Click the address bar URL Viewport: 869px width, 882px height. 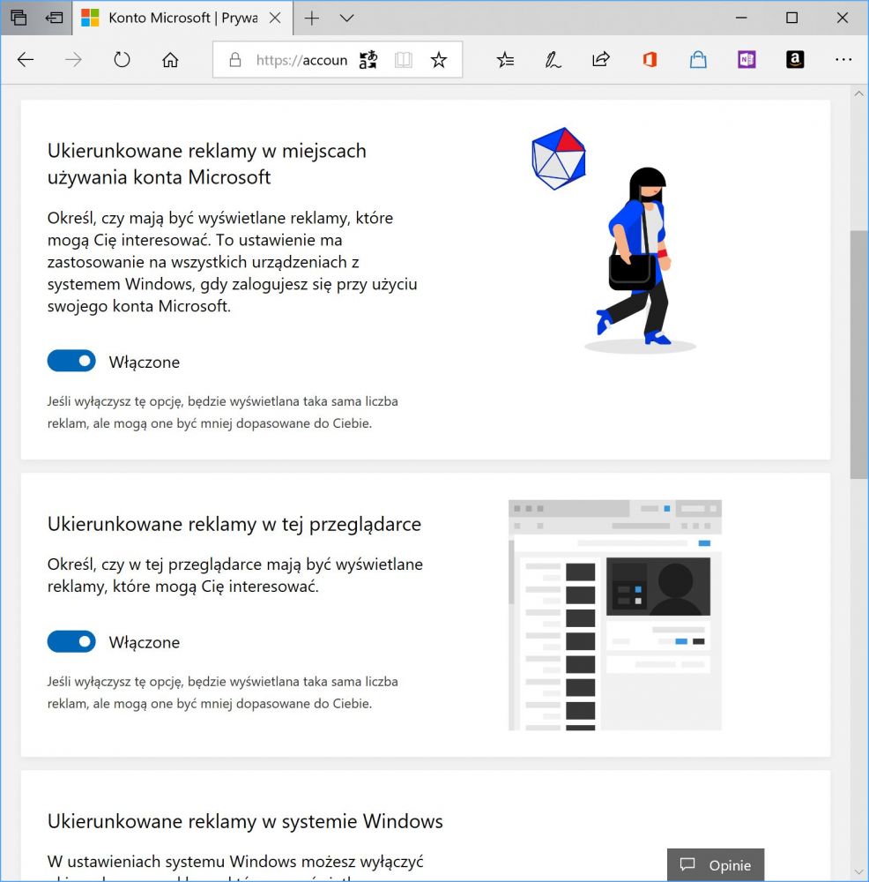click(x=301, y=60)
